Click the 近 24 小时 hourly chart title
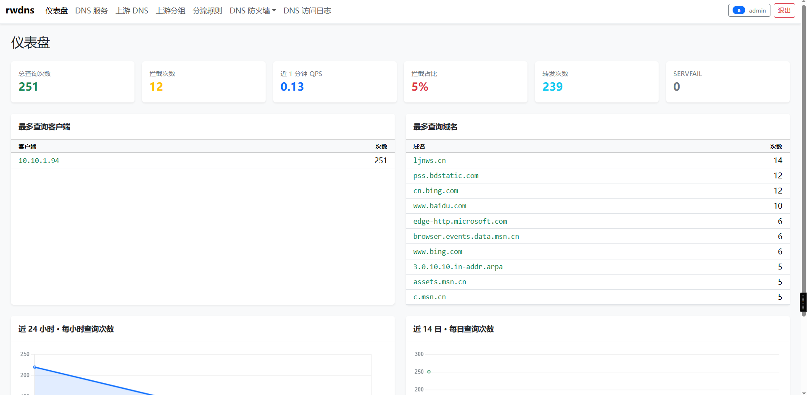The image size is (807, 395). coord(66,329)
